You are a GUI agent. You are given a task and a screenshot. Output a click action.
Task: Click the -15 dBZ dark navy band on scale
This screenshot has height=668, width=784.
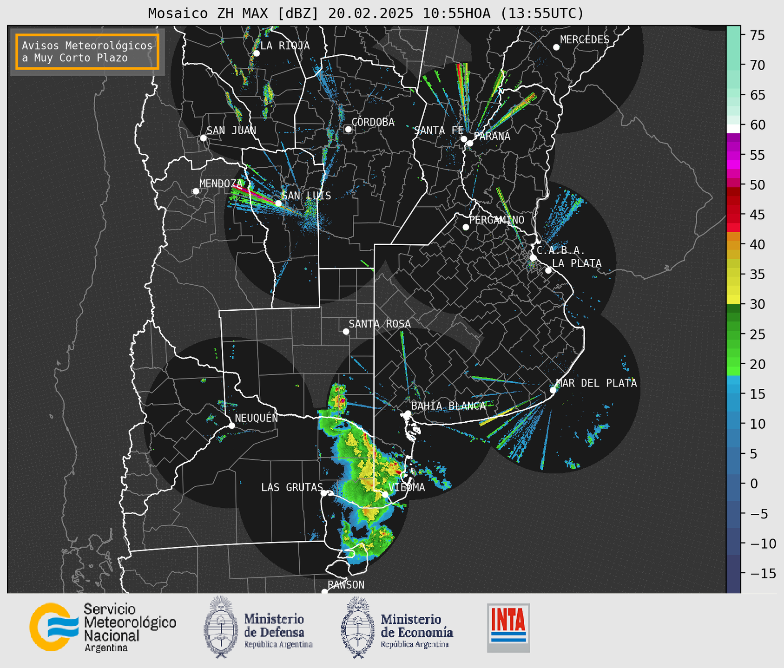coord(733,574)
